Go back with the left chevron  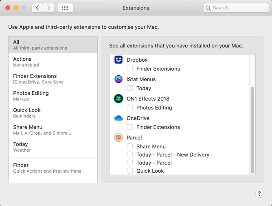coord(37,8)
